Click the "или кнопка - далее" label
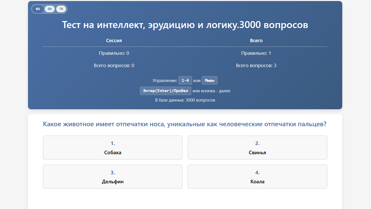371x209 pixels. (x=212, y=91)
